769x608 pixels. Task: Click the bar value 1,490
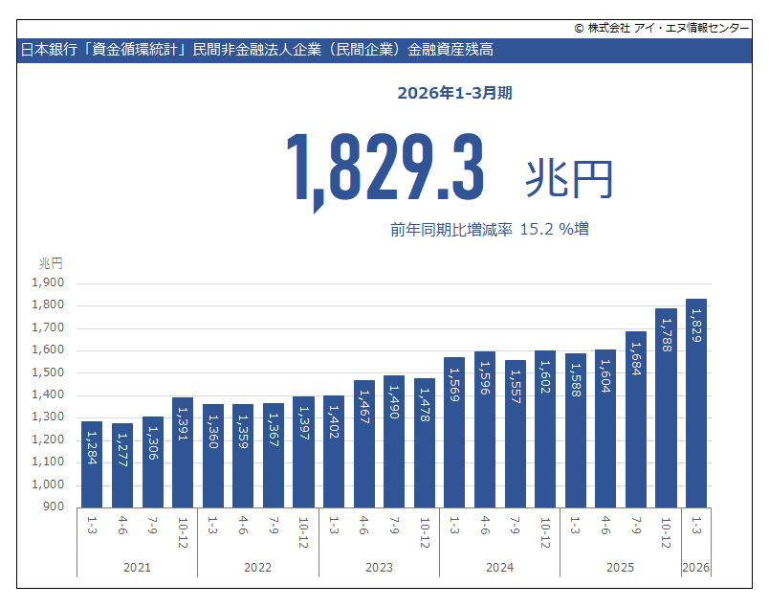point(394,402)
